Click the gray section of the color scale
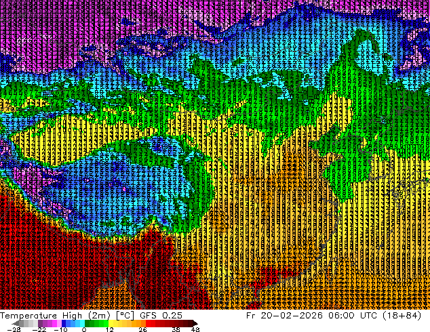This screenshot has width=430, height=332. coord(26,323)
